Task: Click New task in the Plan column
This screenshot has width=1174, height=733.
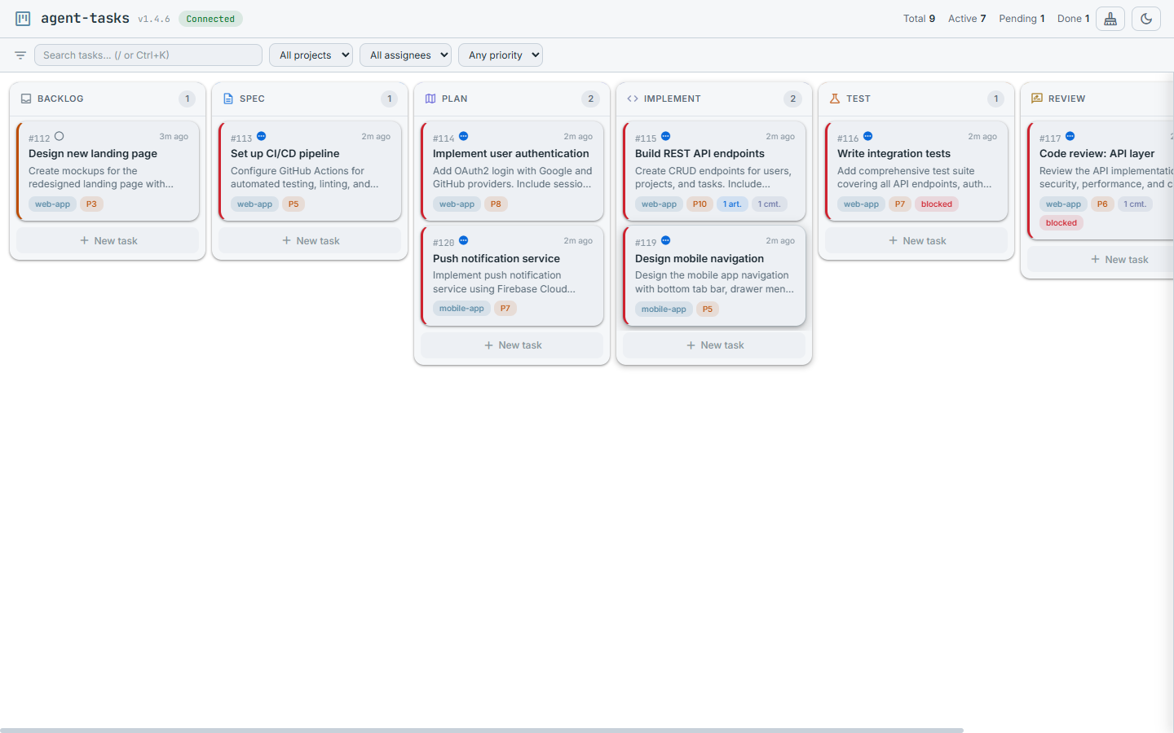Action: tap(511, 345)
